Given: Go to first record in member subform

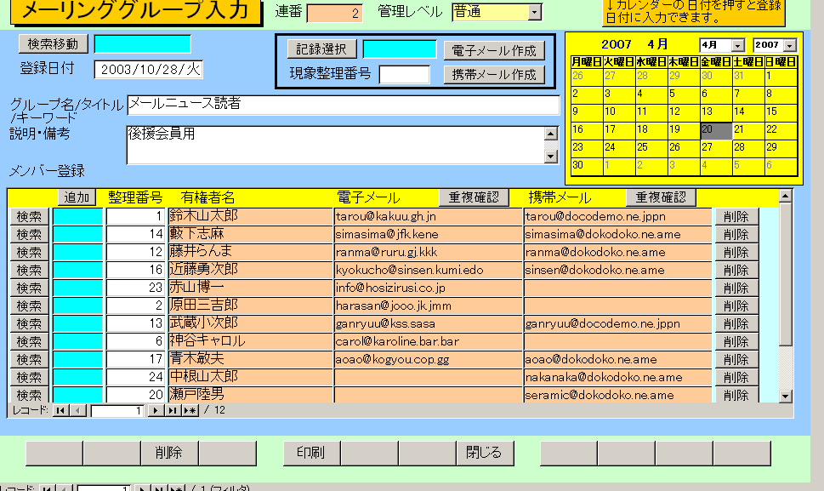Looking at the screenshot, I should [x=60, y=410].
